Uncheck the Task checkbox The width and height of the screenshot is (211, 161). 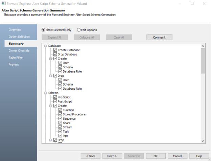(60, 131)
